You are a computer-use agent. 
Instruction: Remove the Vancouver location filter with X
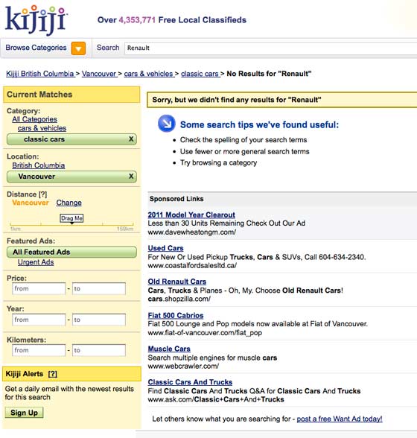coord(131,176)
